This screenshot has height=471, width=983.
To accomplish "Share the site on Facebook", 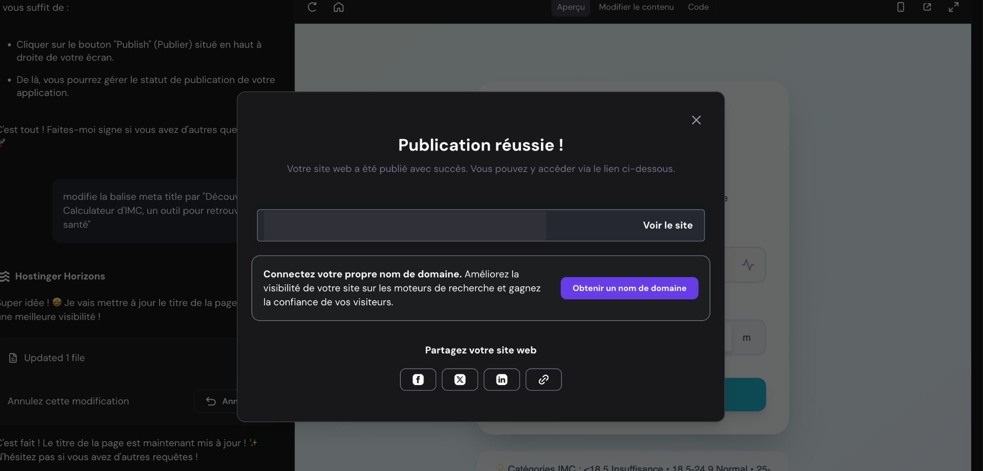I will (x=418, y=379).
